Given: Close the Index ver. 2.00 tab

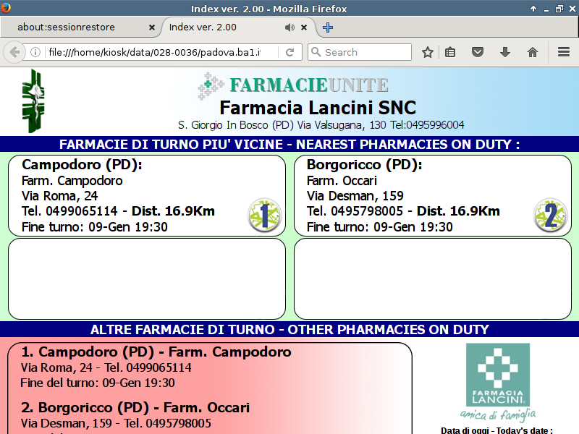Looking at the screenshot, I should click(304, 27).
